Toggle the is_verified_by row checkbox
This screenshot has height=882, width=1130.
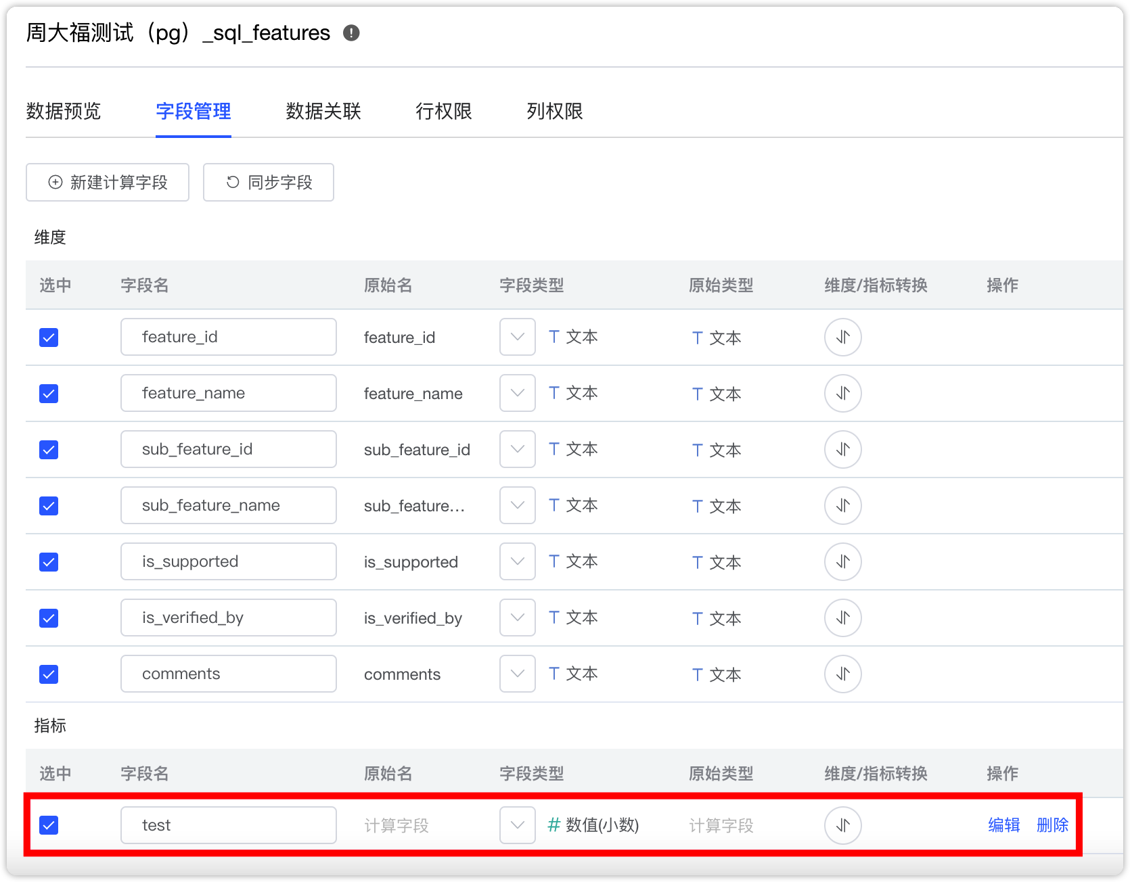[x=48, y=618]
